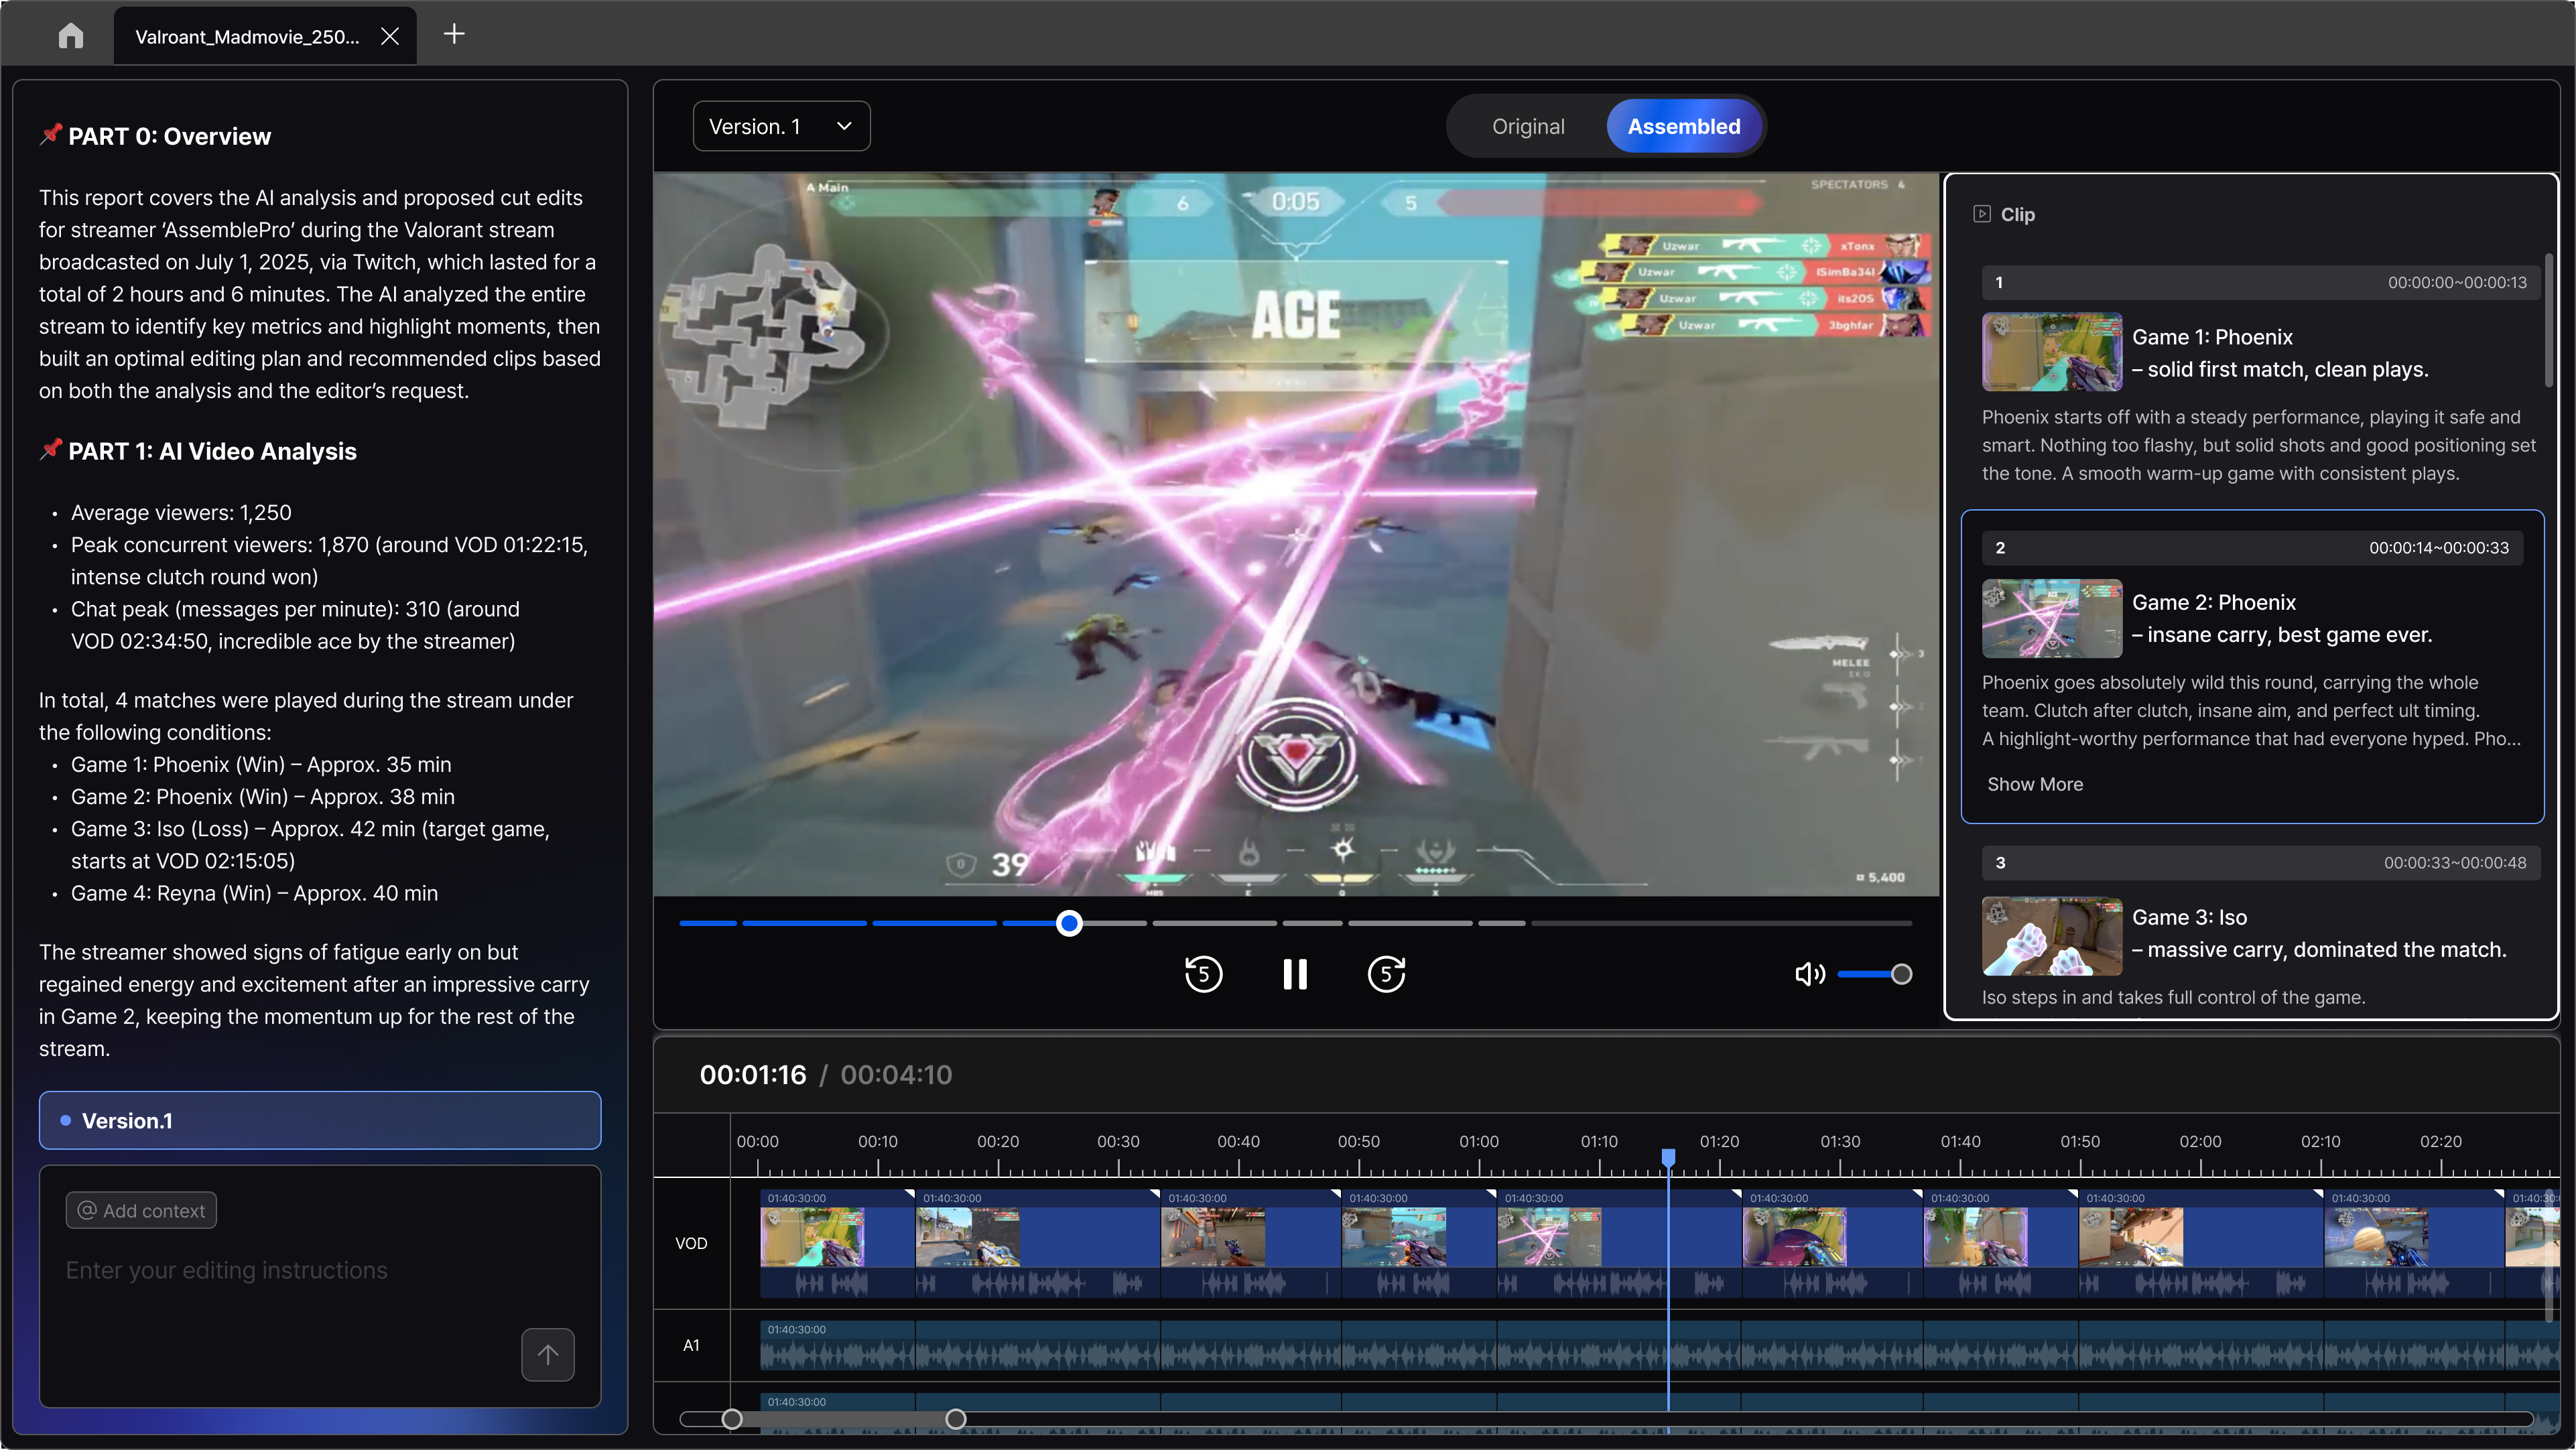
Task: Select the Version.1 entry in left panel
Action: pos(320,1120)
